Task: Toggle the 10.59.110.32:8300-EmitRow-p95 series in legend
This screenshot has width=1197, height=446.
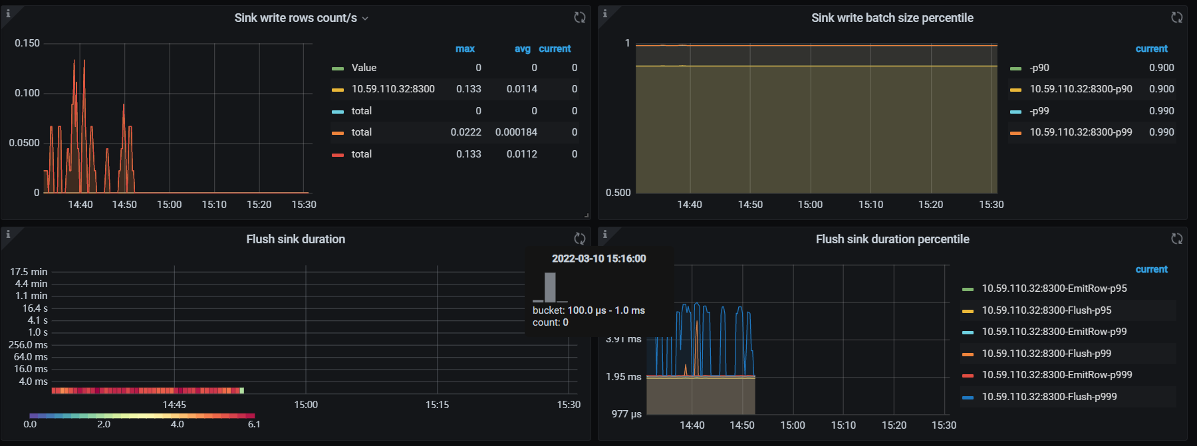Action: 1054,288
